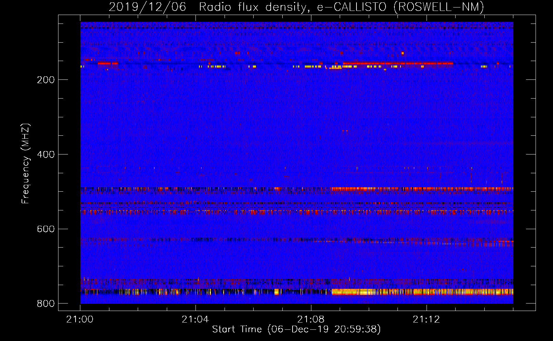The image size is (553, 341).
Task: Click the 21:12 time tick label
Action: [426, 319]
